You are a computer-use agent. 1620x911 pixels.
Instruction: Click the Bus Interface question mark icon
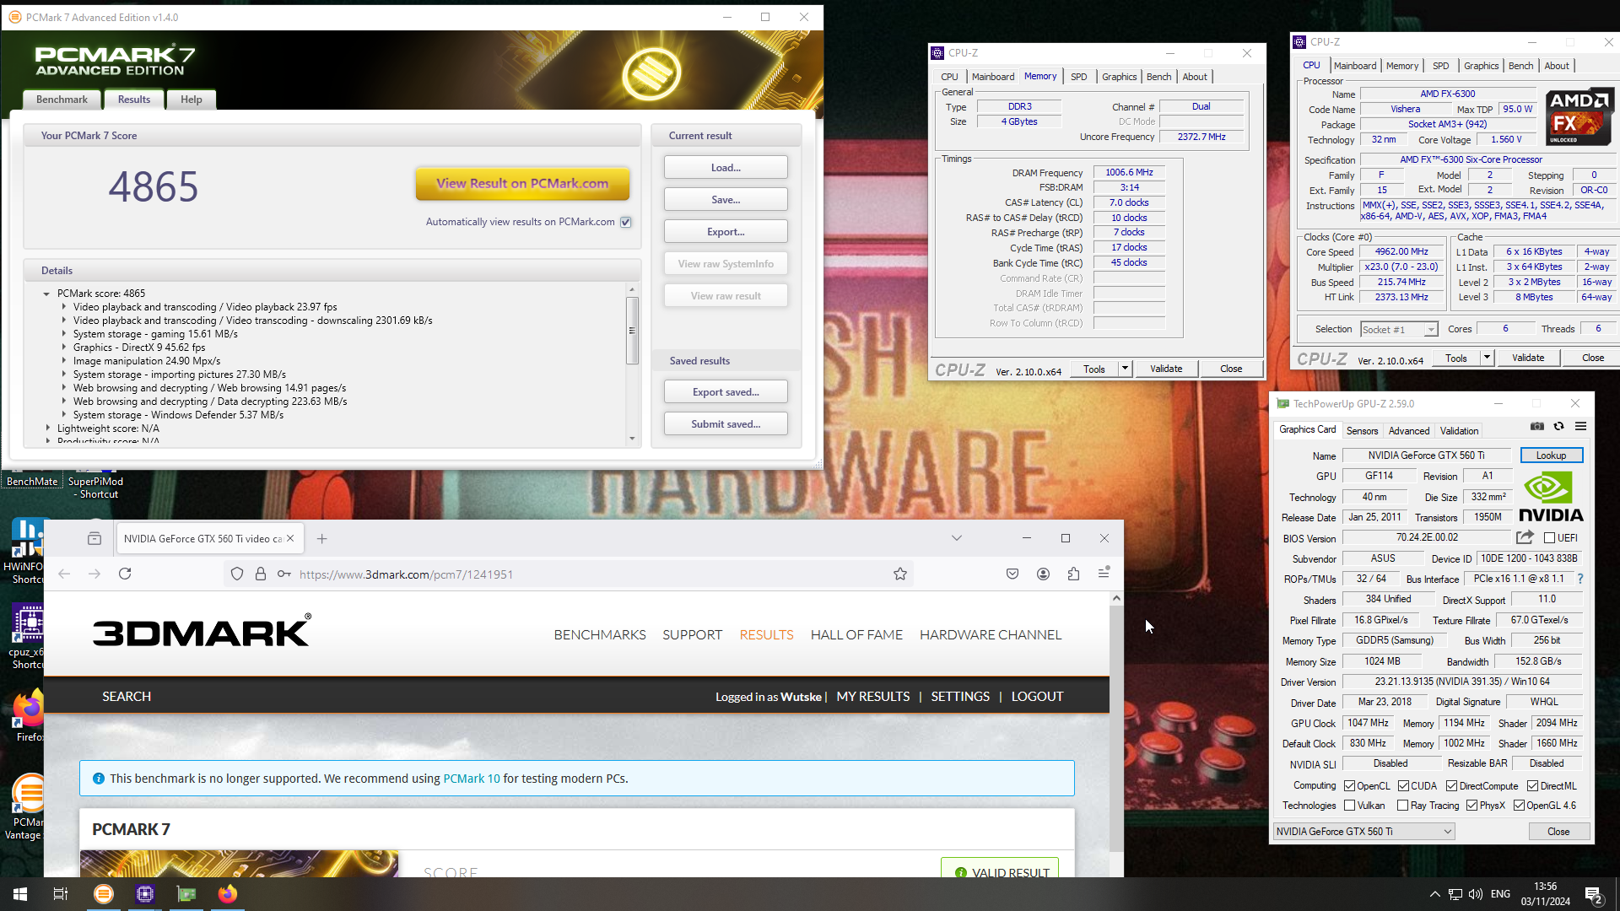click(x=1580, y=579)
